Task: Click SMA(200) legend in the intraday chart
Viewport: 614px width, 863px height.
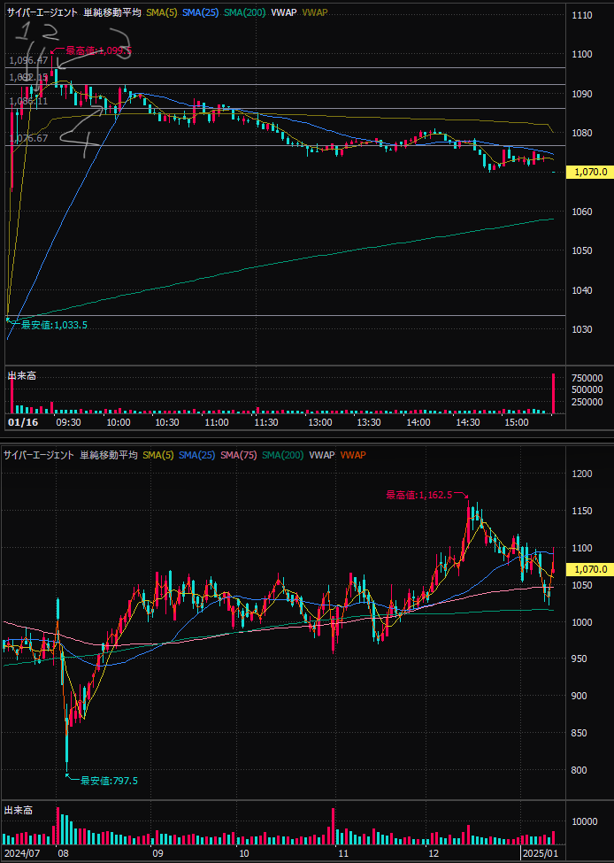Action: pyautogui.click(x=244, y=12)
